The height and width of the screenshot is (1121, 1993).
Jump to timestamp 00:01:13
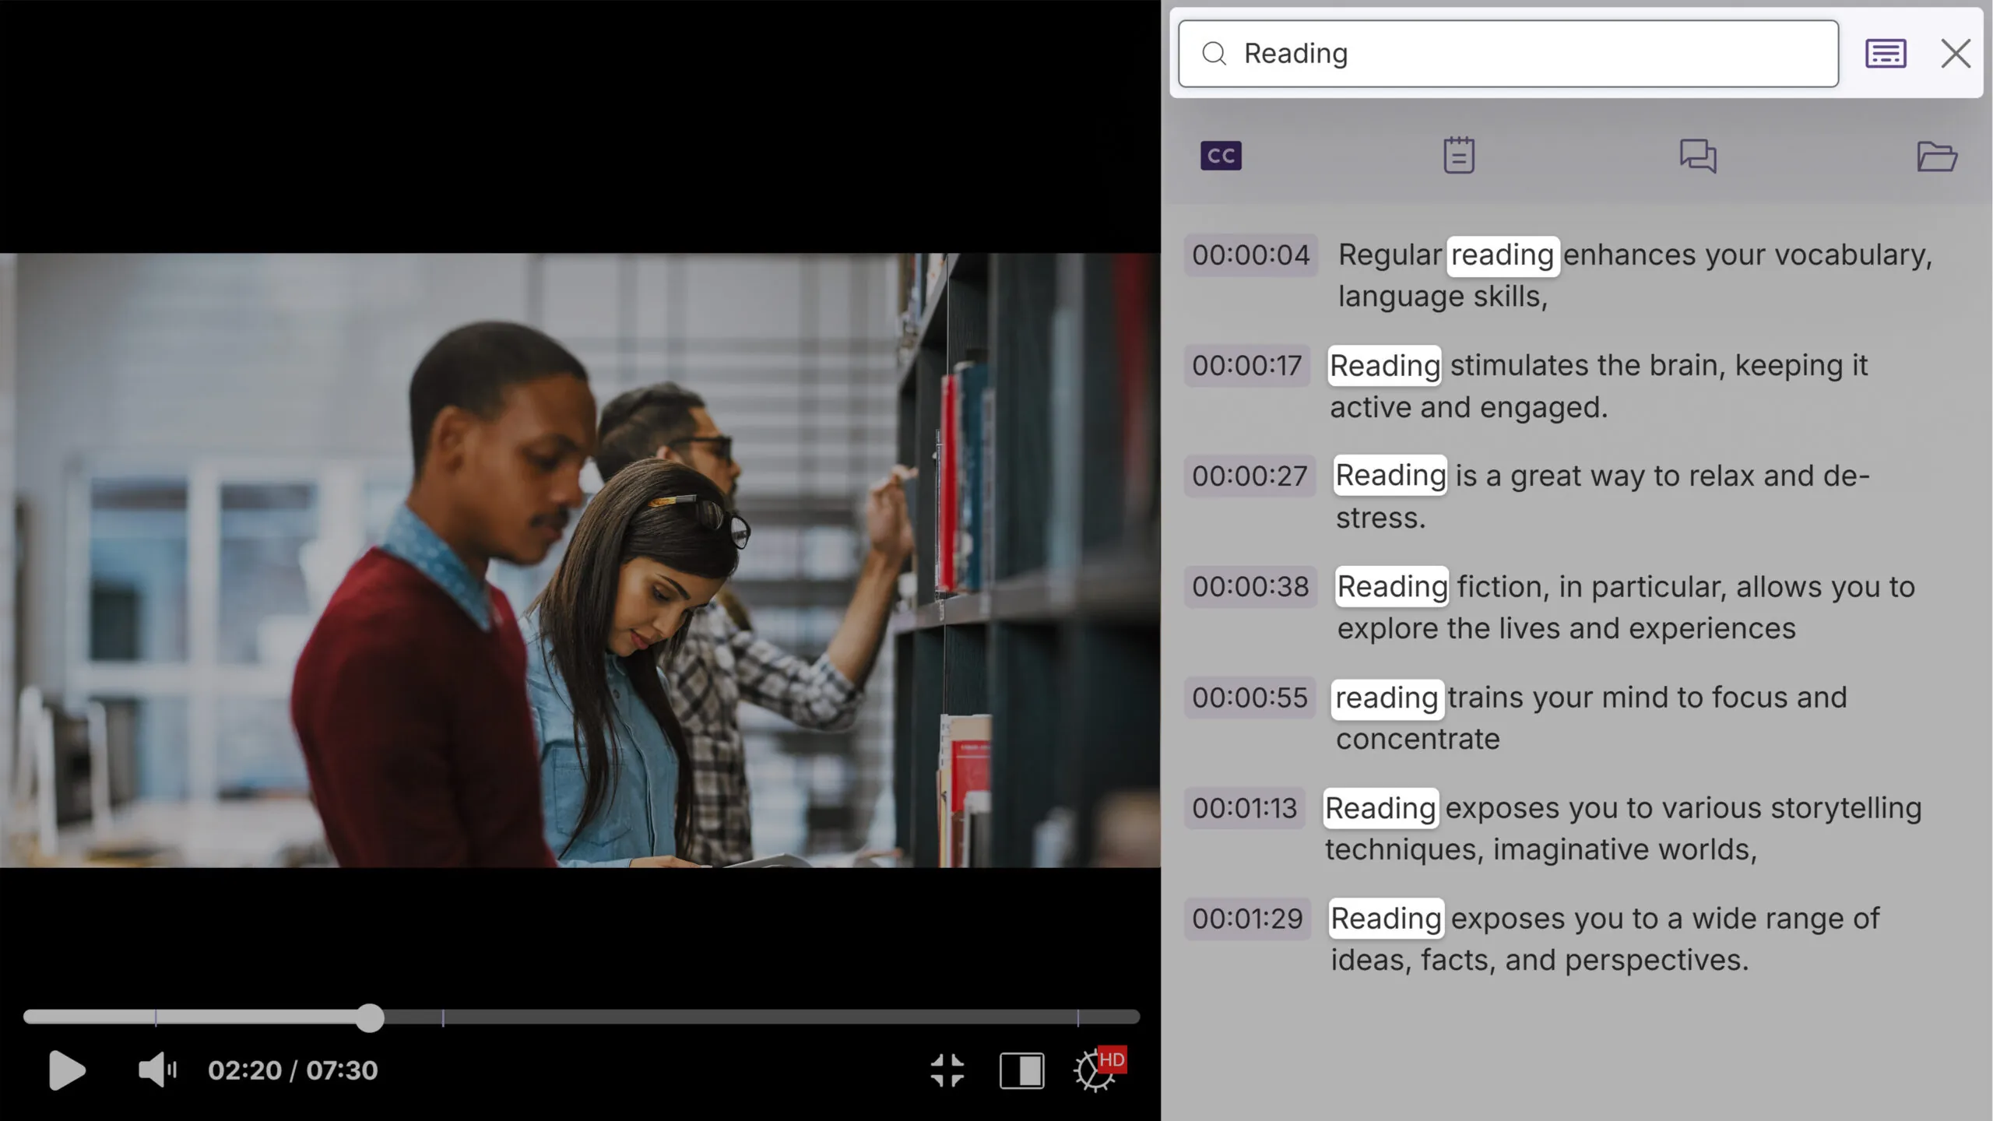click(1244, 809)
